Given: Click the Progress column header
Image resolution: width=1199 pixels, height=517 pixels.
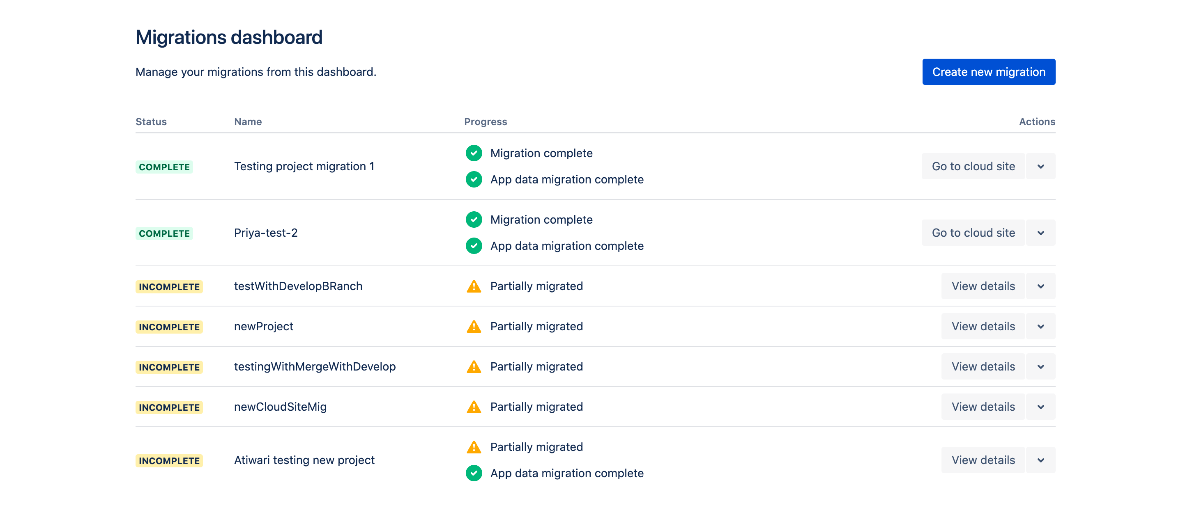Looking at the screenshot, I should click(486, 121).
